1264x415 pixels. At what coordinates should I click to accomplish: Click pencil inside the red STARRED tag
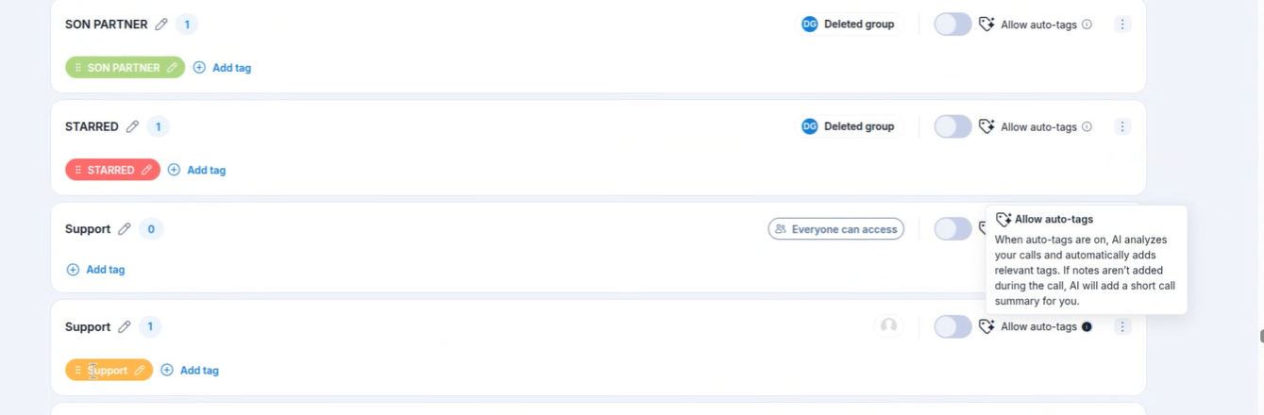(146, 170)
